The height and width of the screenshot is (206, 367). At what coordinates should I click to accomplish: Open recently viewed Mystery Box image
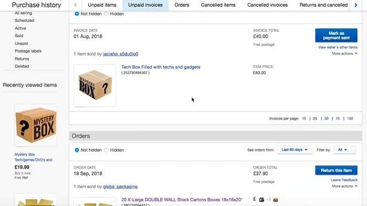pos(36,125)
